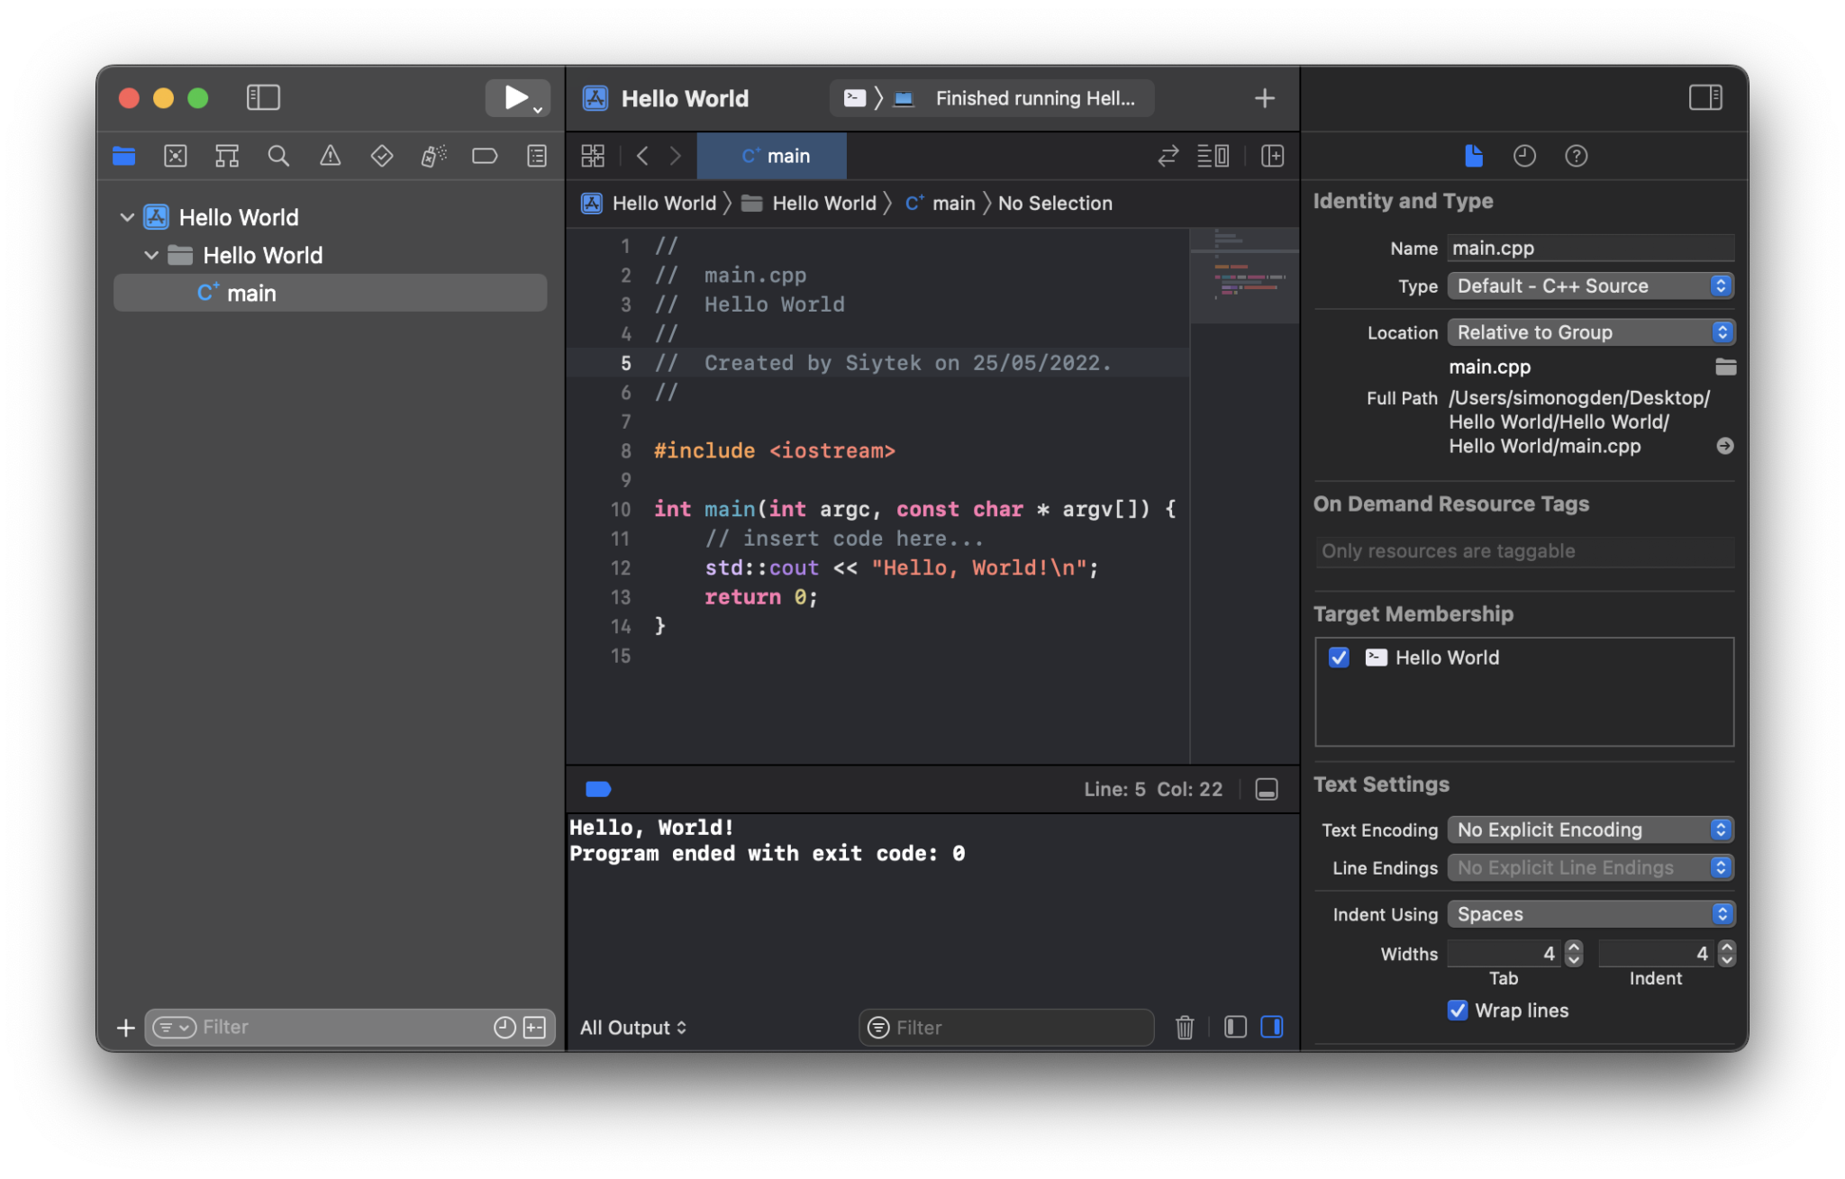Open the Find navigator with magnifying glass icon
Viewport: 1845px width, 1179px height.
click(x=278, y=155)
